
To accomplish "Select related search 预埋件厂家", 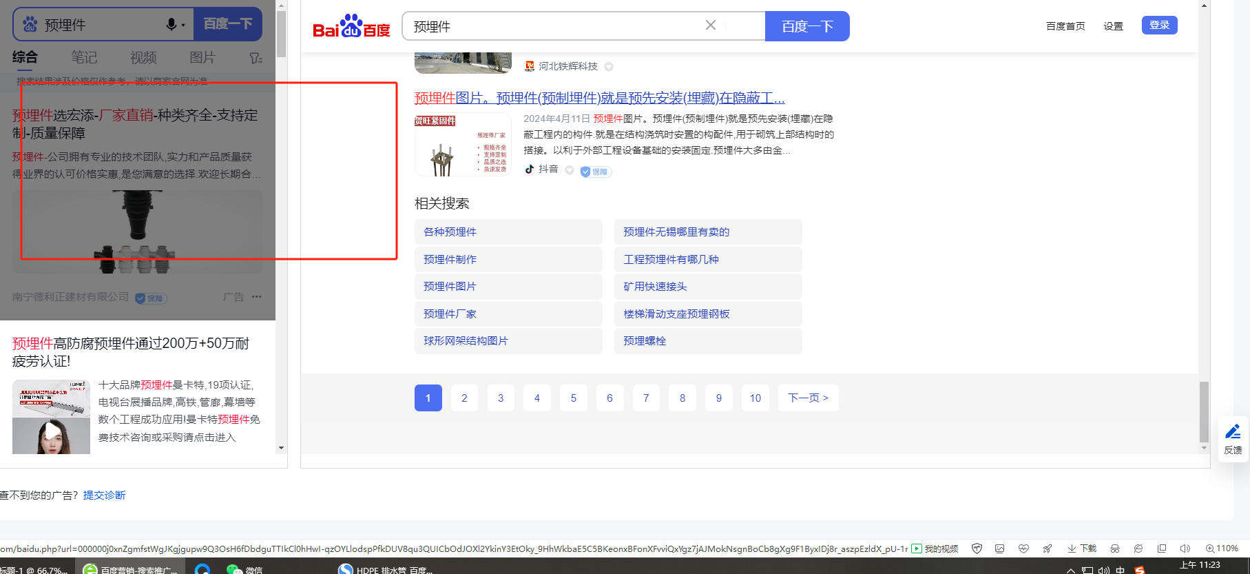I will point(508,314).
